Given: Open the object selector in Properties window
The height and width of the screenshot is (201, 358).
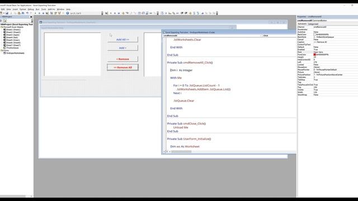Looking at the screenshot, I should point(327,21).
